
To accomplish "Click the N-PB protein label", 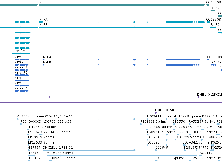I will click(x=47, y=62).
